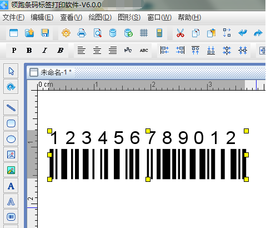Align text center
This screenshot has height=228, width=266.
(97, 51)
